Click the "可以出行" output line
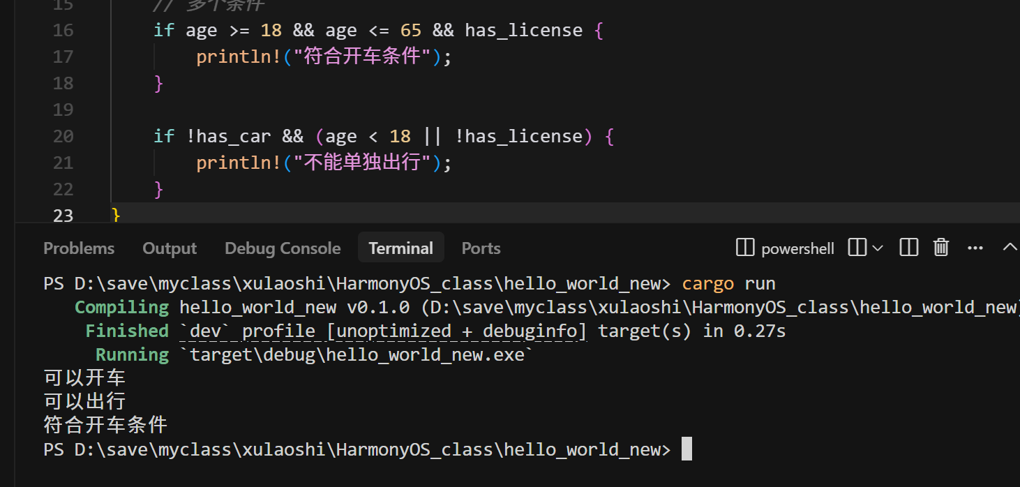Viewport: 1020px width, 487px height. [x=84, y=402]
